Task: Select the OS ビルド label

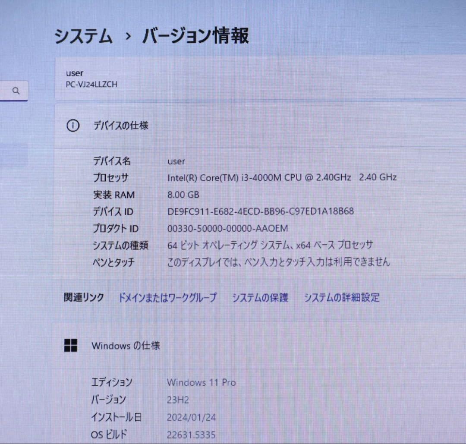Action: (109, 435)
